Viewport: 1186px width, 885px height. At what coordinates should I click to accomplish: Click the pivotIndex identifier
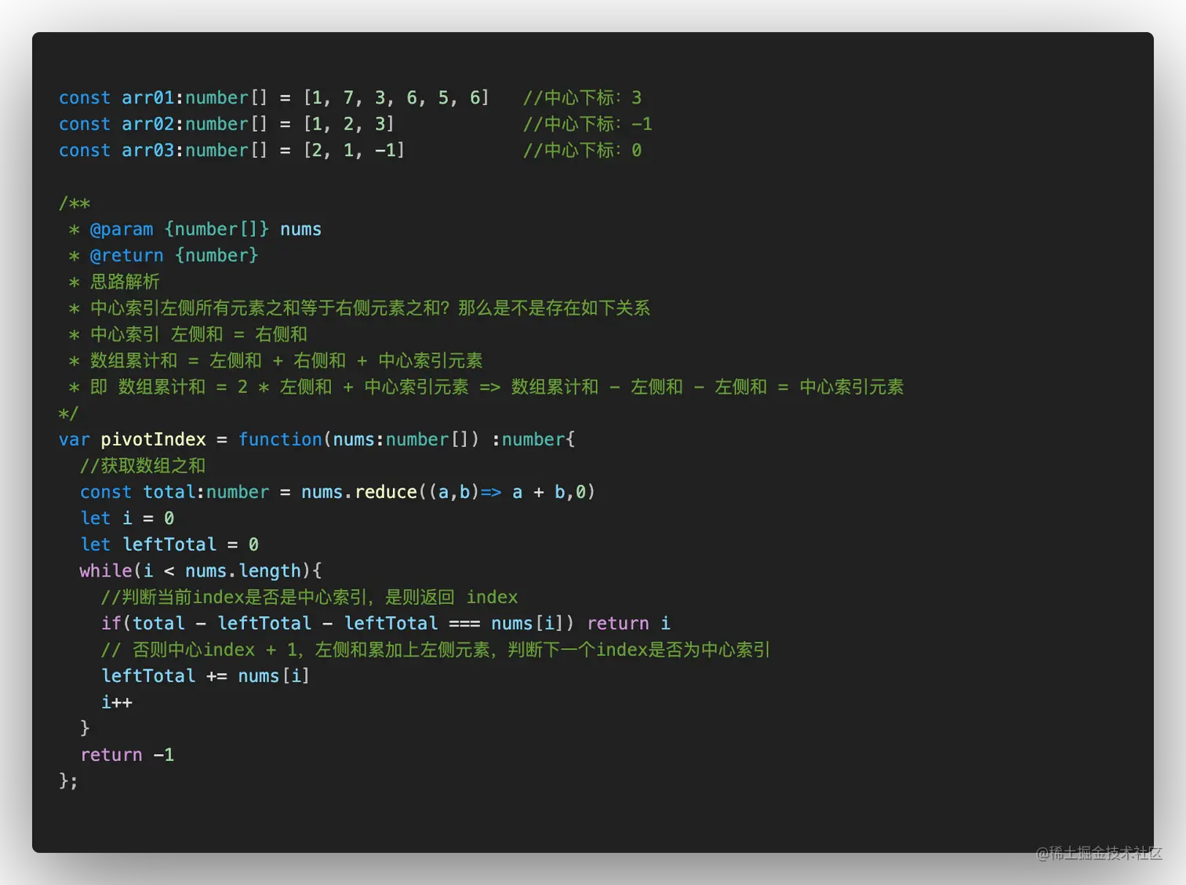(x=154, y=439)
